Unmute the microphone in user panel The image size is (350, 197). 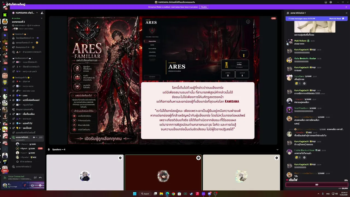[x=25, y=185]
